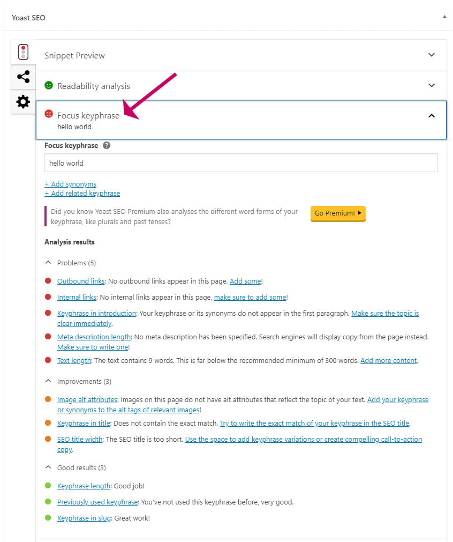Click the 'Analysis results' heading
The width and height of the screenshot is (453, 542).
[x=70, y=242]
